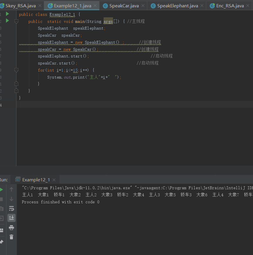Click the loop bound 15
Screen dimensions: 253x255
pos(75,70)
